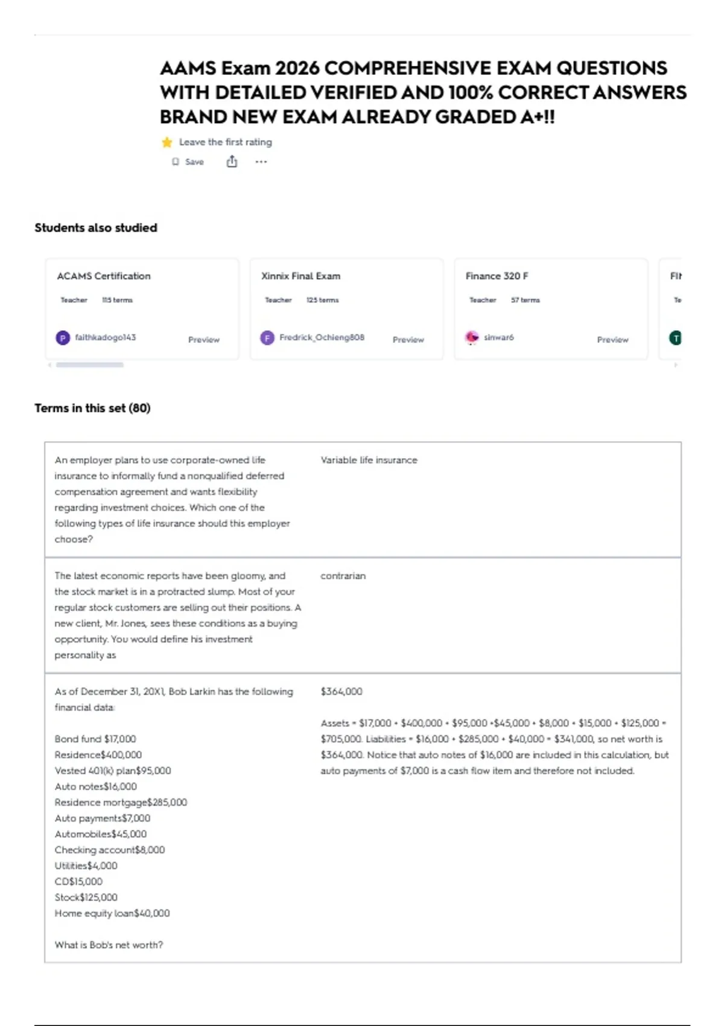Click Leave the first rating link
This screenshot has width=724, height=1026.
[x=226, y=142]
